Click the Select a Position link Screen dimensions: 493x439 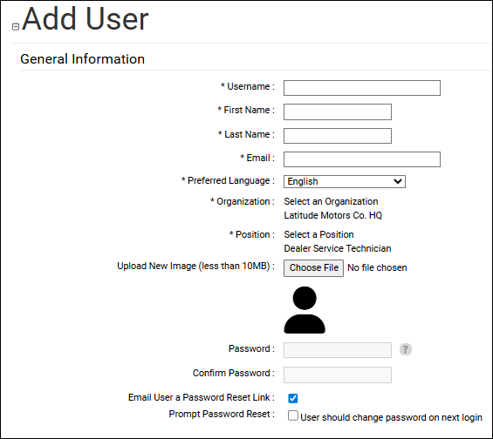pos(318,234)
